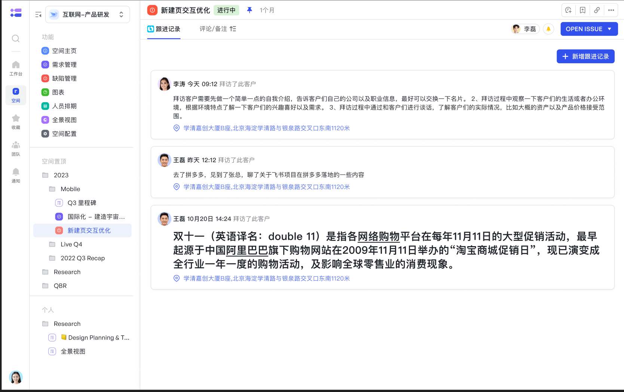Collapse the sidebar panel icon

[38, 15]
